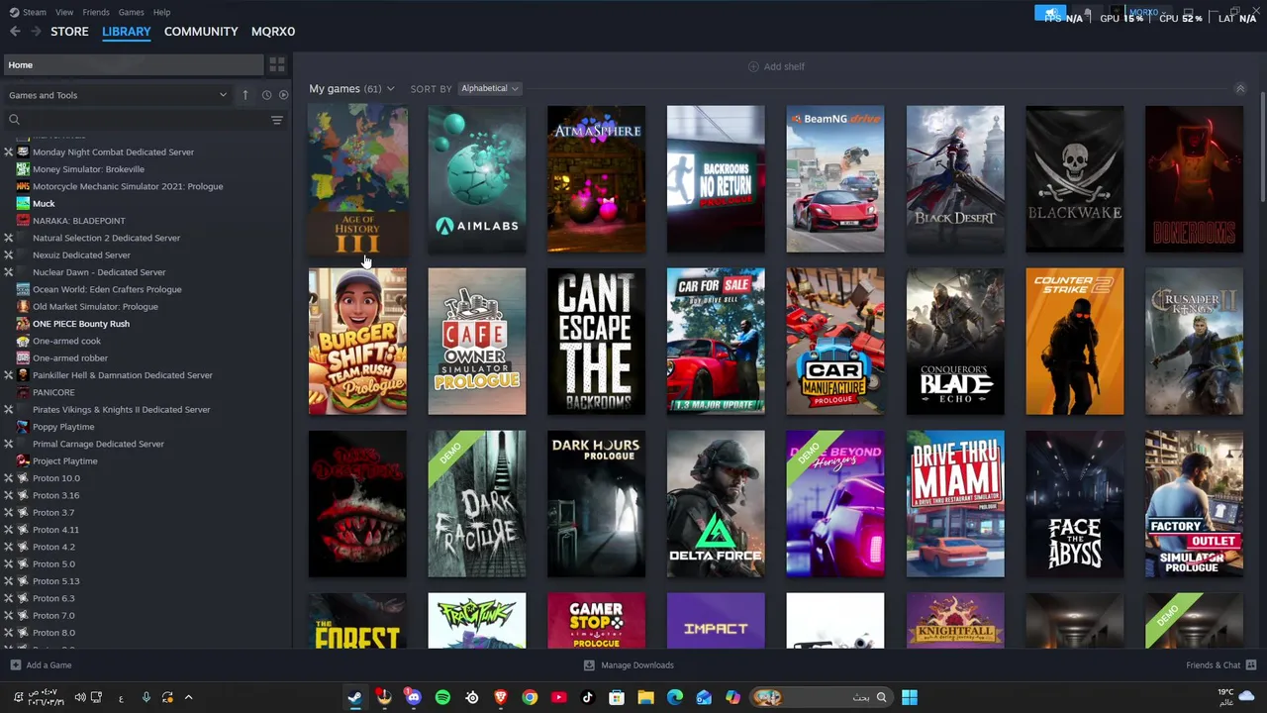Show recent games clock filter
1267x713 pixels.
point(266,95)
